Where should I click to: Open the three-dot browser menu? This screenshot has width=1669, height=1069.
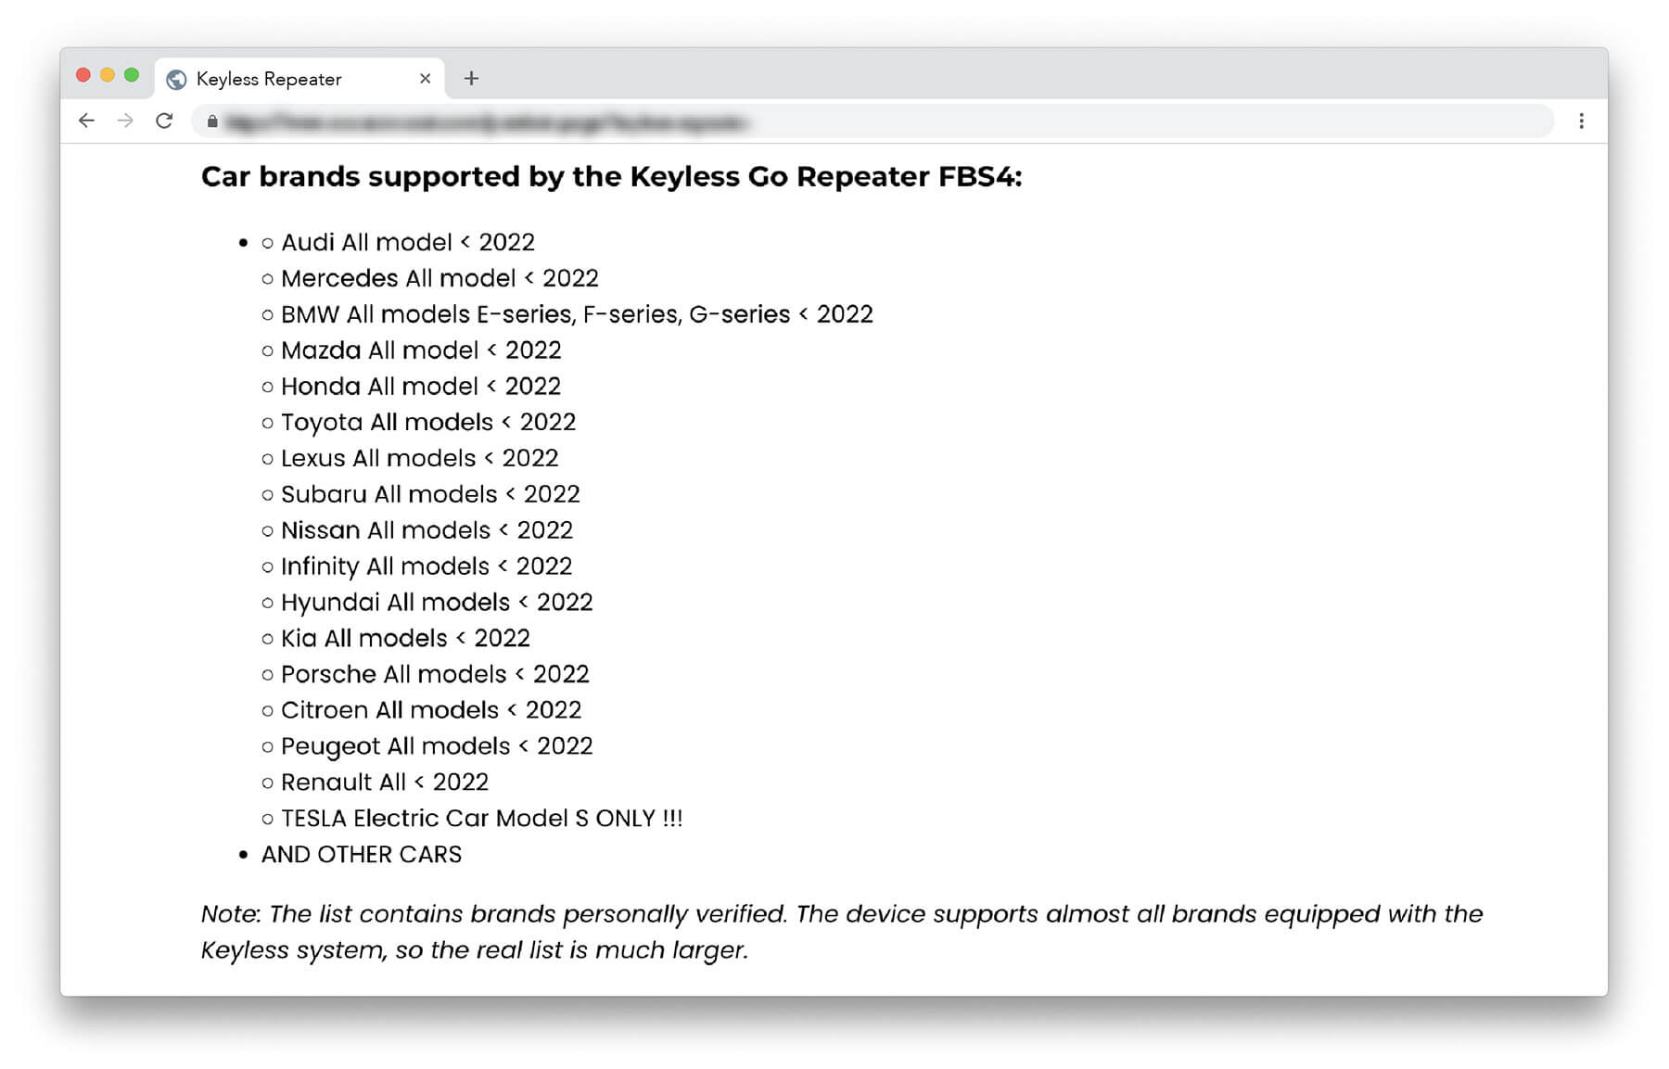1581,121
